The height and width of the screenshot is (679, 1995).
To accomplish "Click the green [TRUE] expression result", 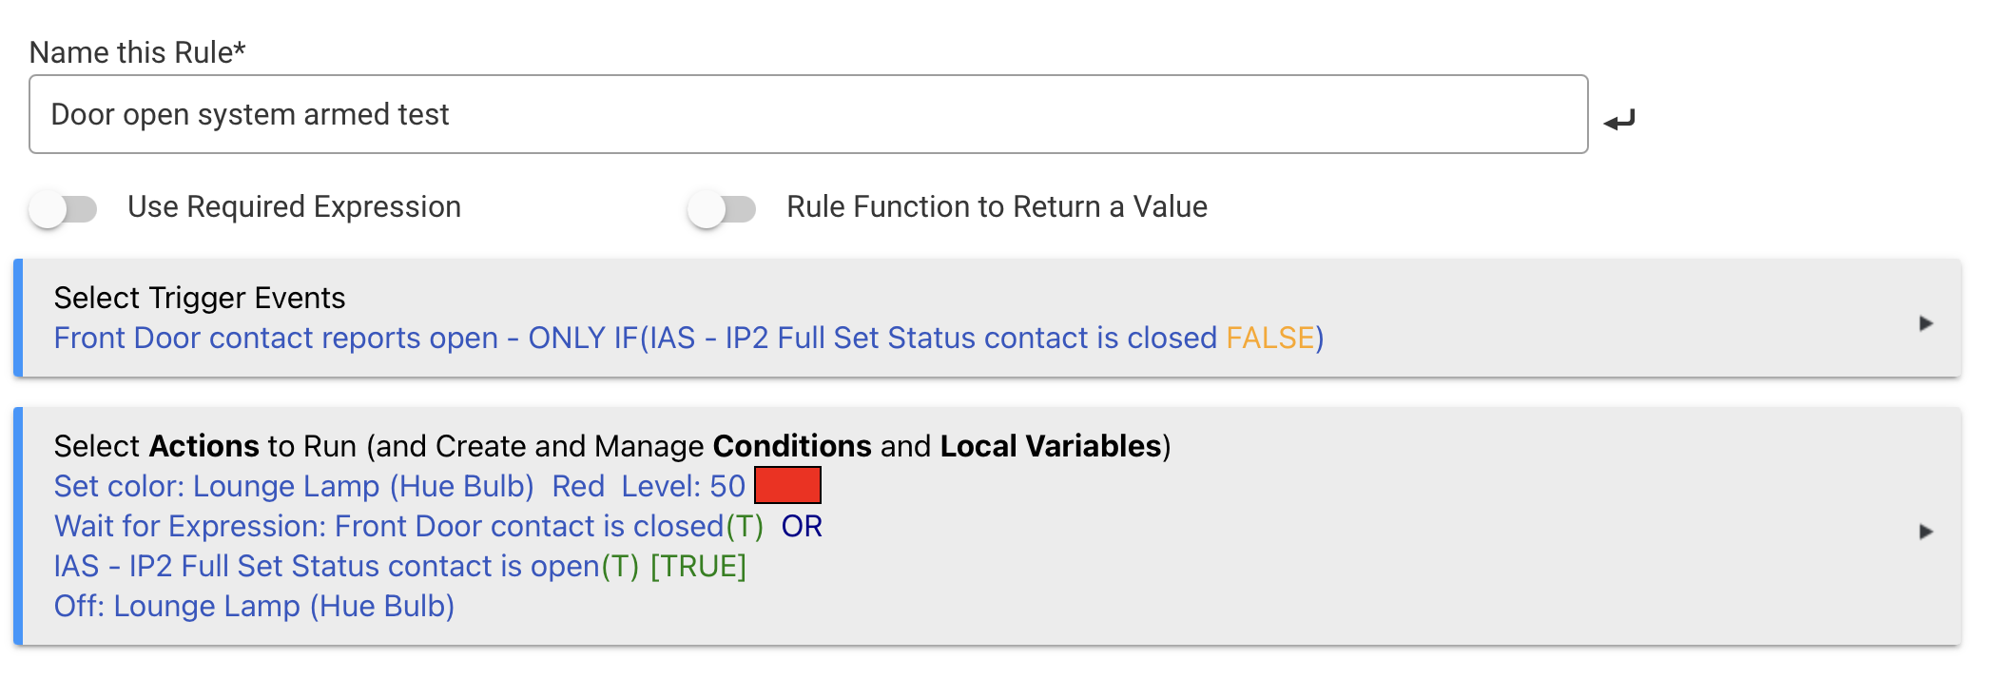I will 698,566.
